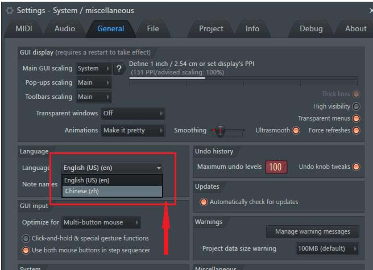Click the settings gear icon in title bar
Viewport: 373px width, 270px height.
coord(9,10)
